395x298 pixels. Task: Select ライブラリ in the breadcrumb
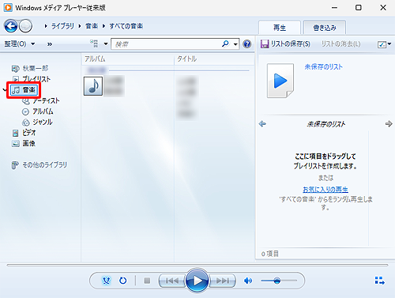(62, 26)
